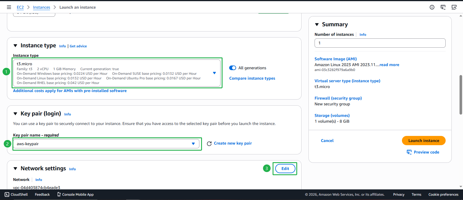Open Info link next to Network label
Screen dimensions: 463x200
(x=39, y=180)
